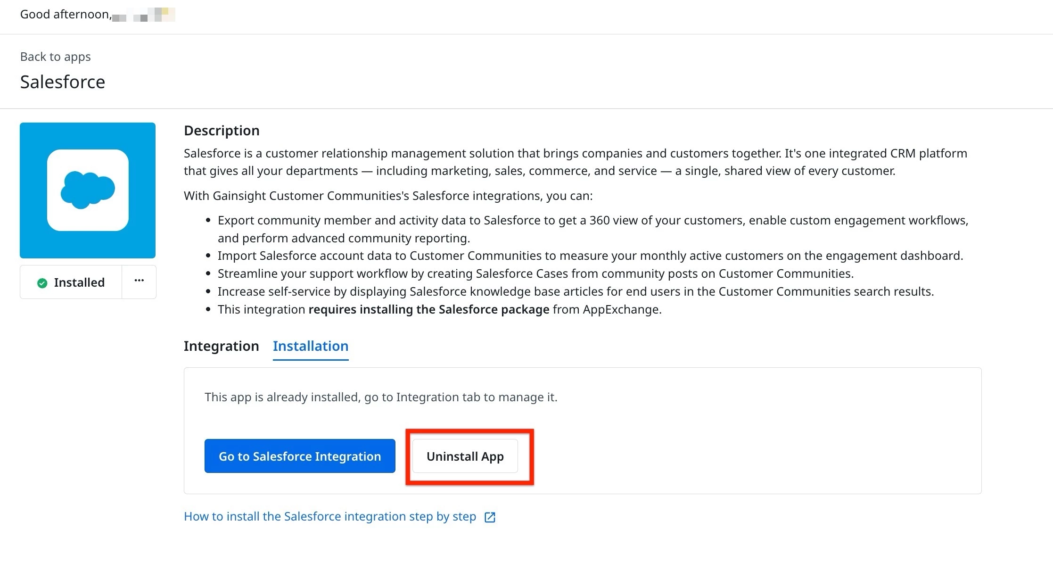Click the blurred user name in greeting
The width and height of the screenshot is (1053, 563).
click(144, 15)
